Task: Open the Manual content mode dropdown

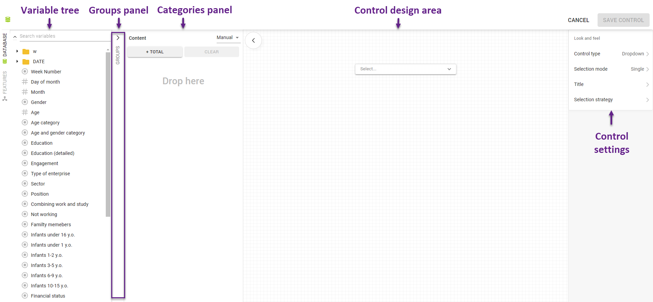Action: (227, 37)
